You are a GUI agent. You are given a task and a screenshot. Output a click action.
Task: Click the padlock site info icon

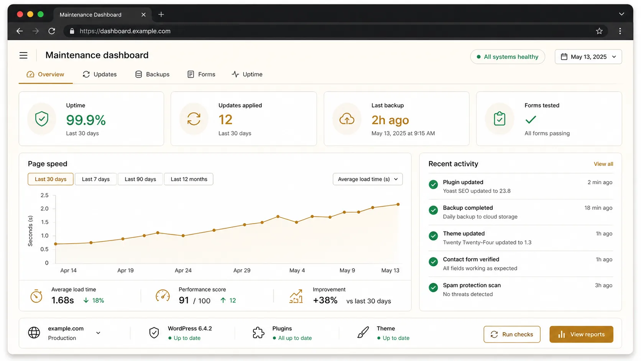click(x=72, y=31)
